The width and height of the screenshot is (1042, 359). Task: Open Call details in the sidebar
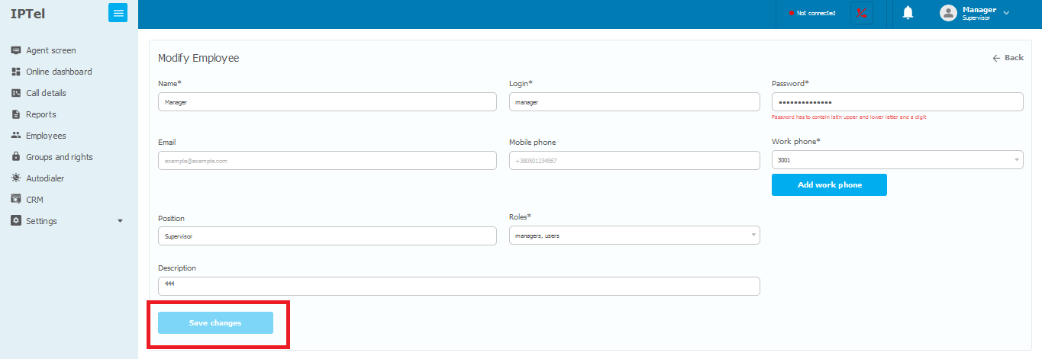tap(46, 93)
